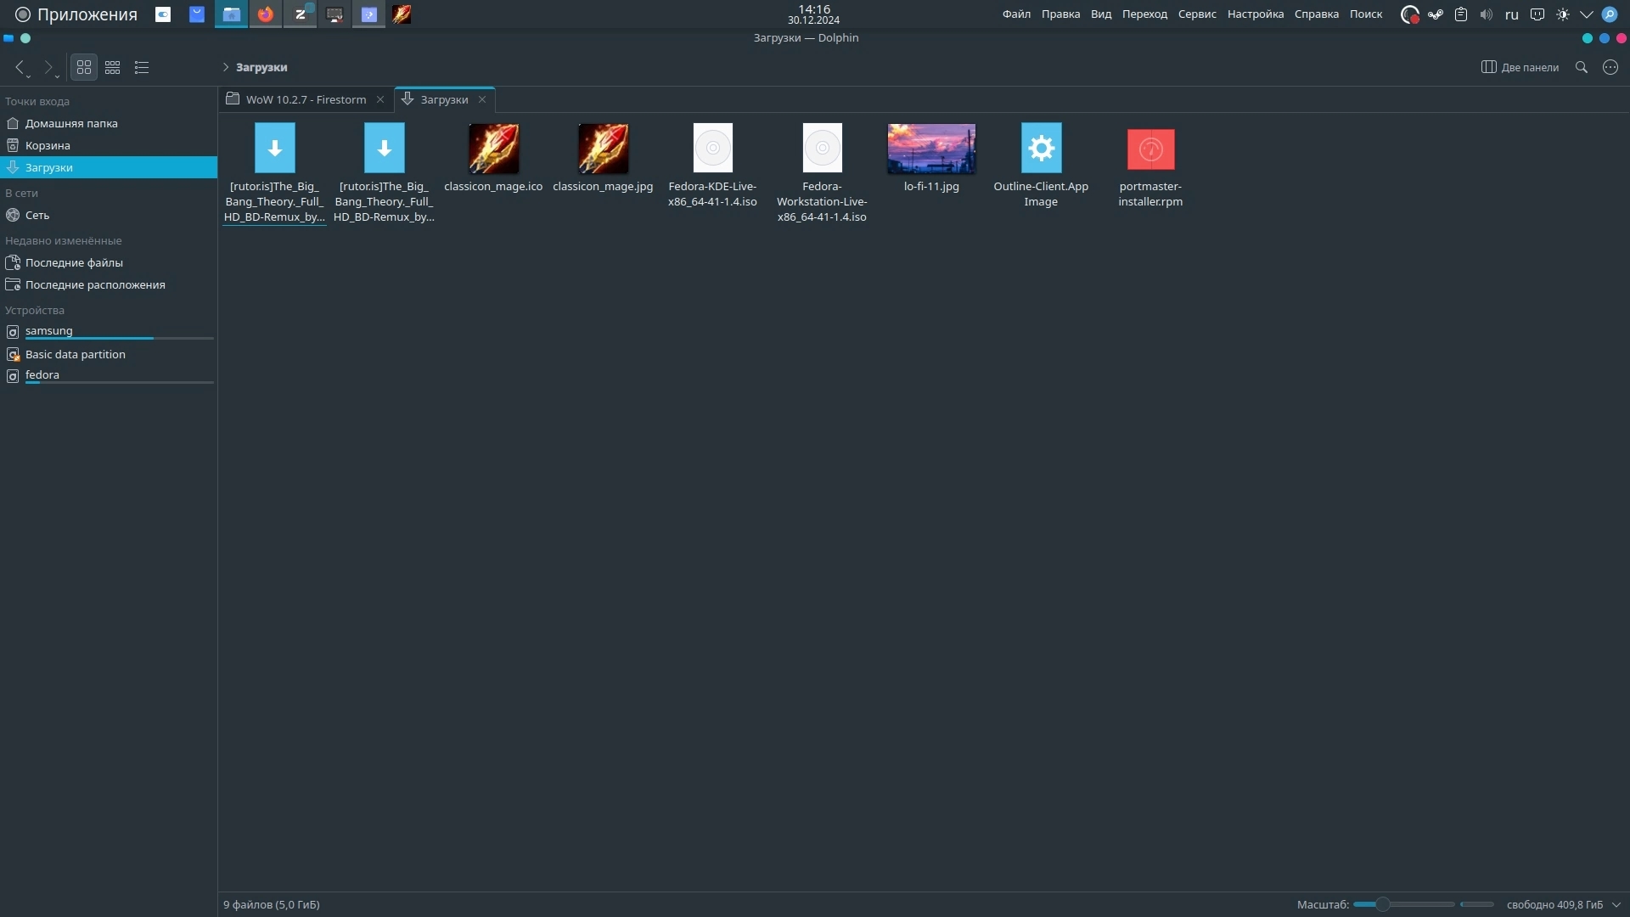Viewport: 1630px width, 917px height.
Task: Select the Загрузки tab
Action: [444, 99]
